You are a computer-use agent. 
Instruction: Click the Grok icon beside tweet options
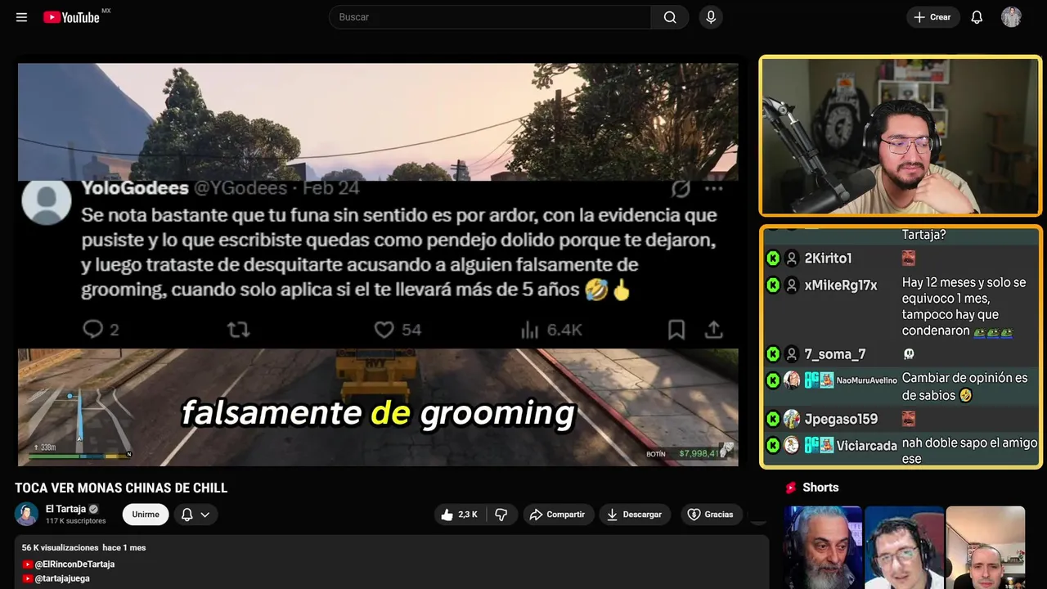[x=681, y=189]
